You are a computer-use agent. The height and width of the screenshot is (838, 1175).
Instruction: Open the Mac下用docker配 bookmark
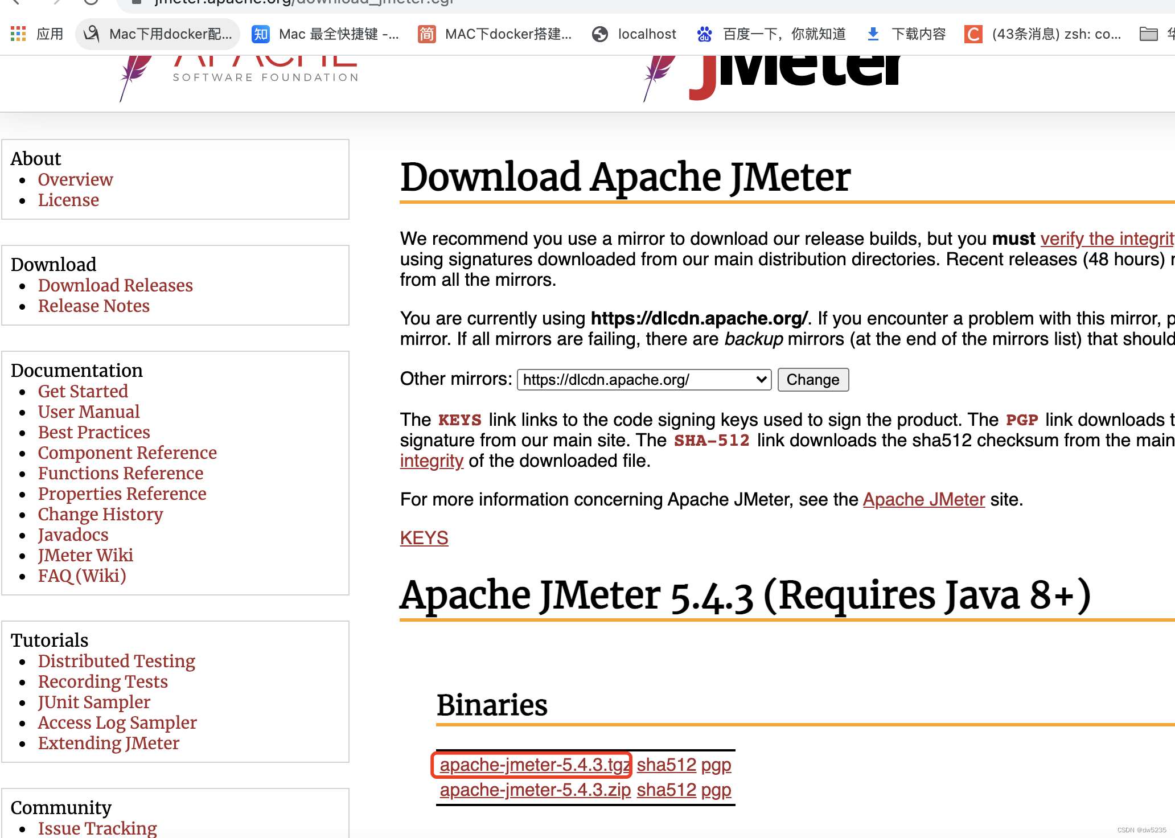click(x=158, y=34)
